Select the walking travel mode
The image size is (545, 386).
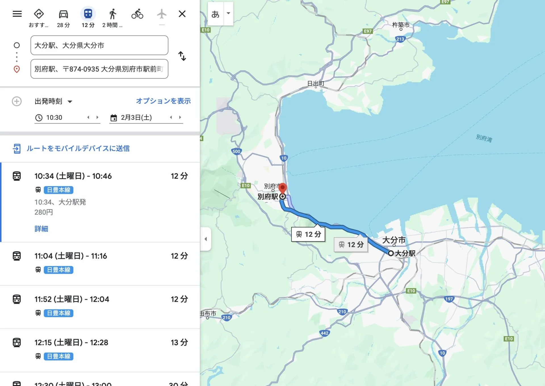(x=112, y=14)
